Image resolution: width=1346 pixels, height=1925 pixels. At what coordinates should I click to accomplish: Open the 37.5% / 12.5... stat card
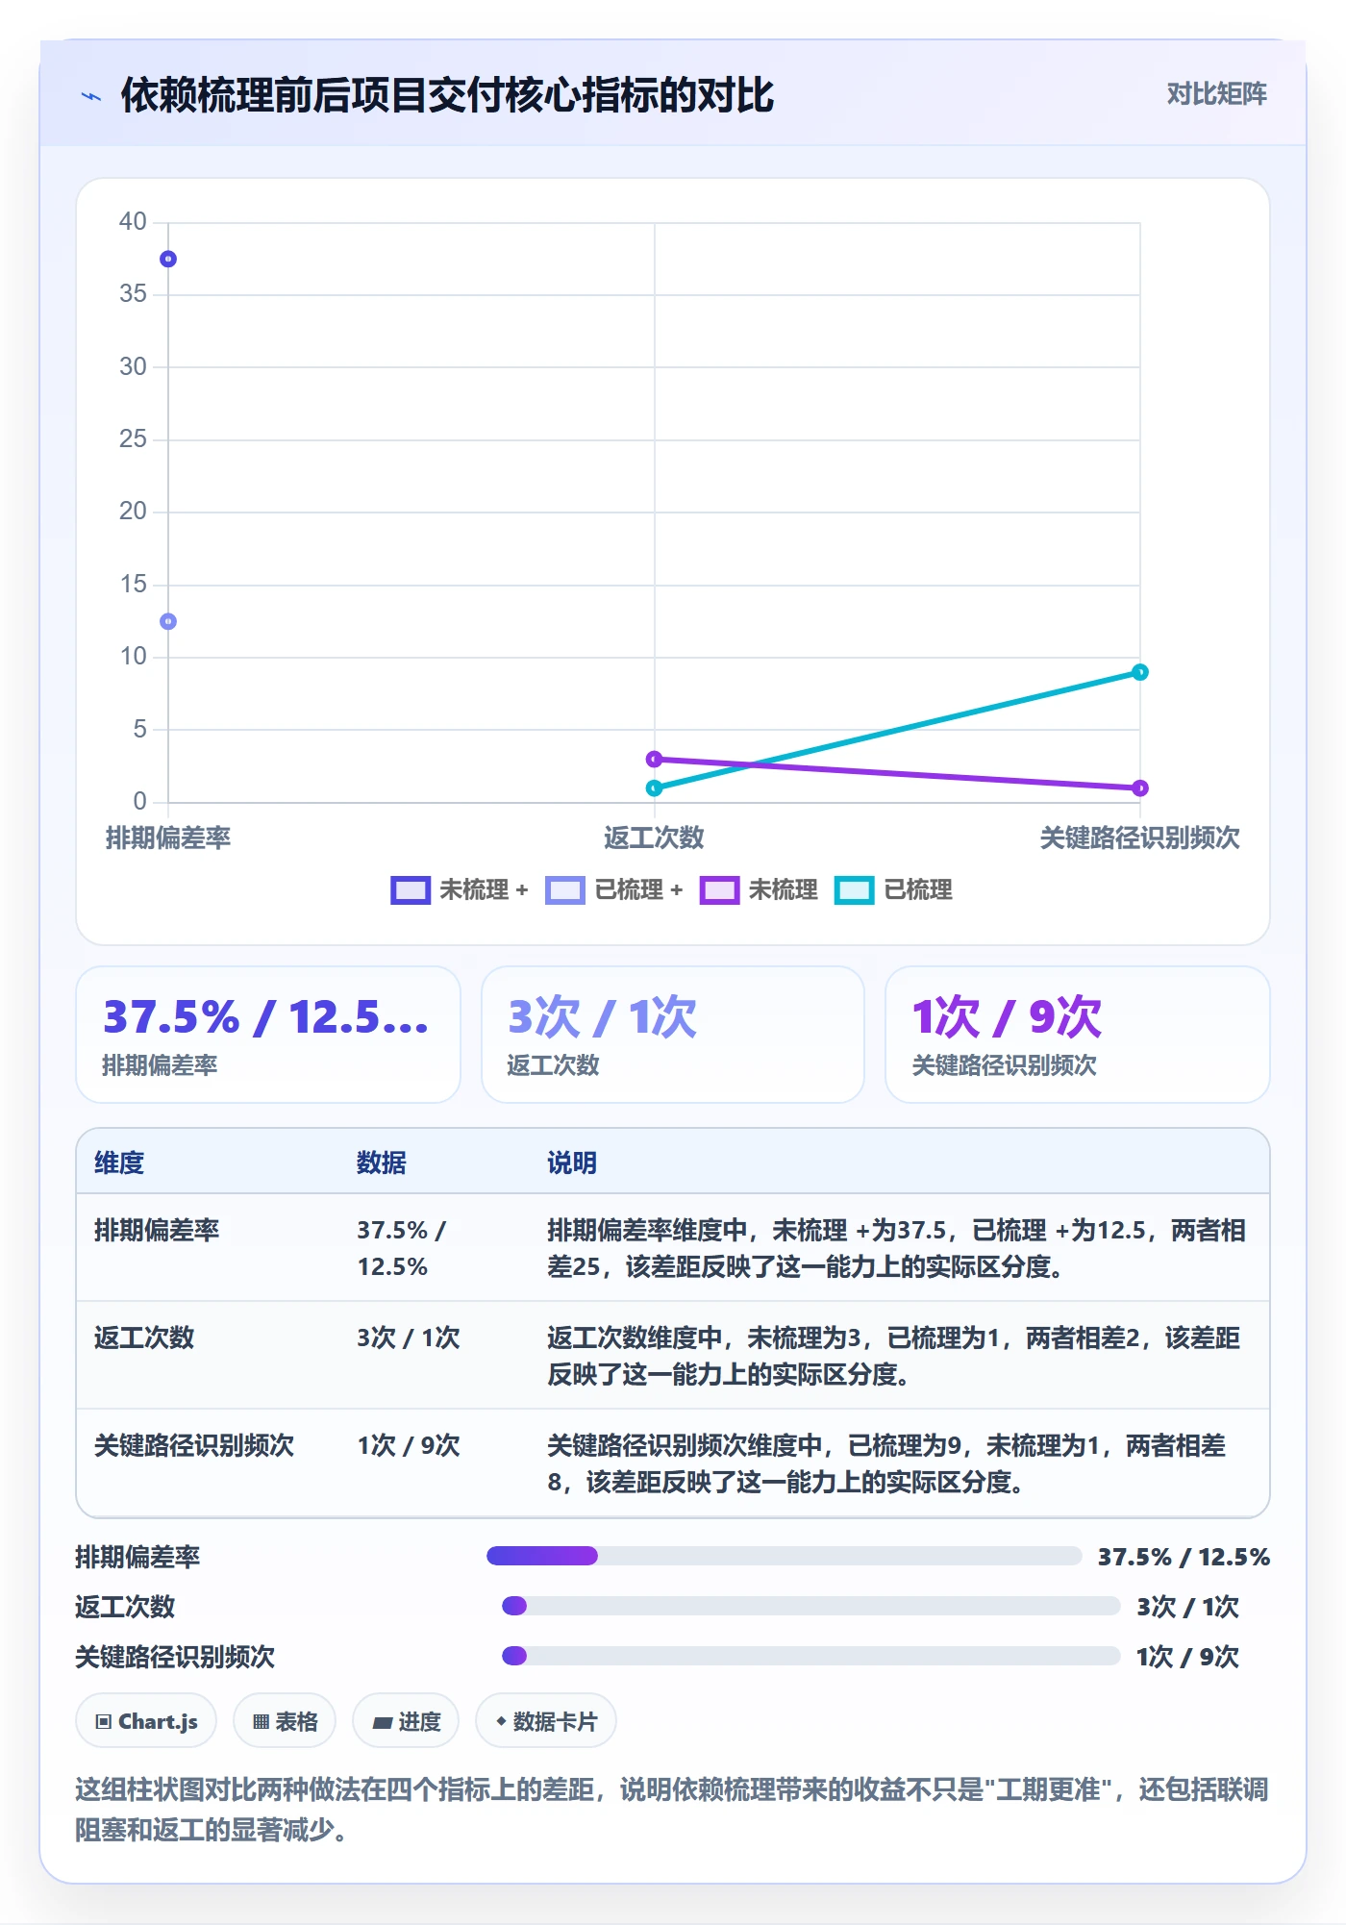pyautogui.click(x=268, y=1035)
